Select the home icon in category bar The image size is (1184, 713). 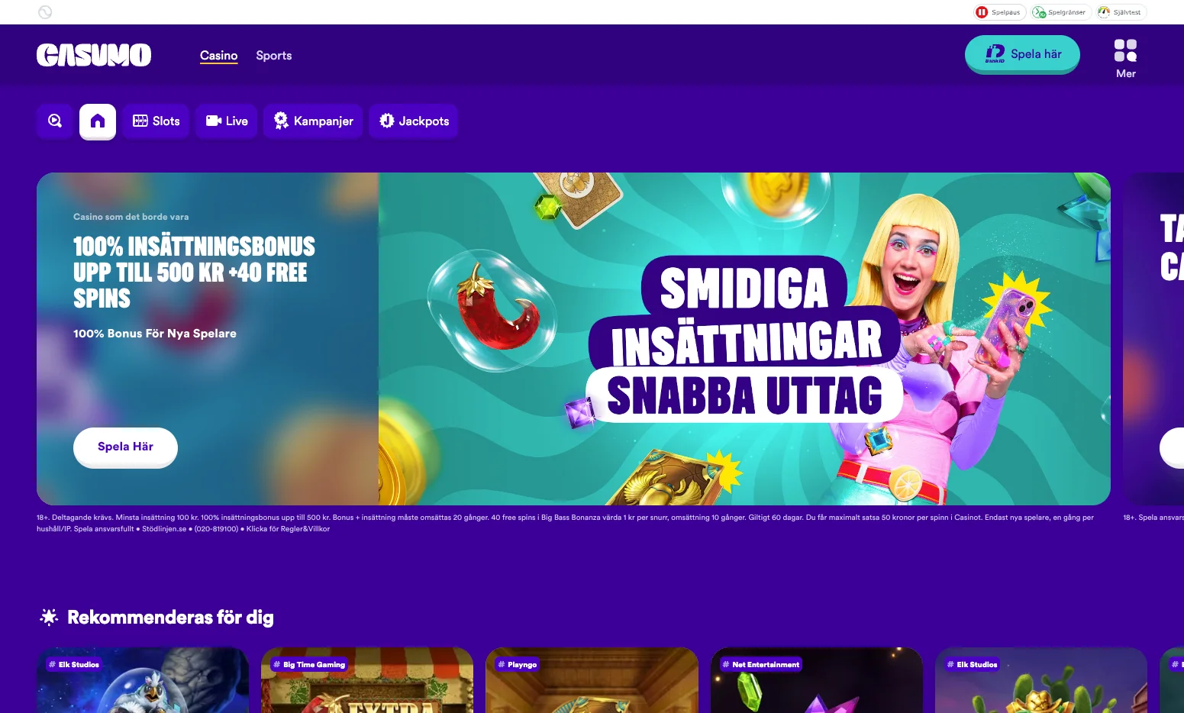pos(97,121)
